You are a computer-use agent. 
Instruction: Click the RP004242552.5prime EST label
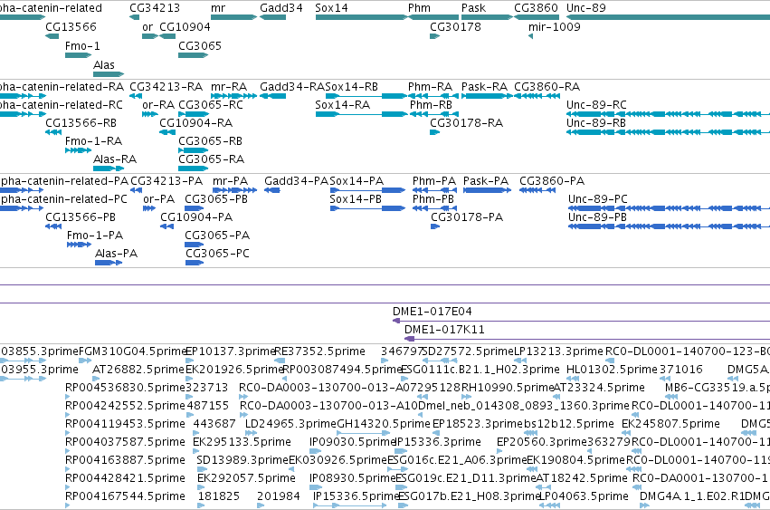[x=125, y=406]
